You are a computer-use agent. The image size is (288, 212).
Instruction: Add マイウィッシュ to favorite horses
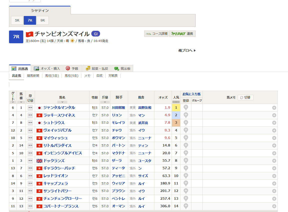click(x=186, y=138)
